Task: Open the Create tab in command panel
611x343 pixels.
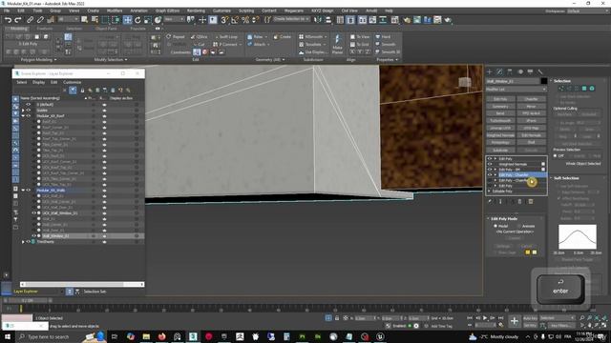Action: [490, 72]
